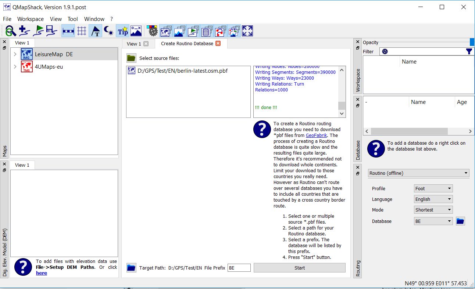Float the Database dock panel

pos(358,105)
